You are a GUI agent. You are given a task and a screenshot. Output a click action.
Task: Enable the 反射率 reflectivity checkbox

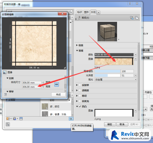pyautogui.click(x=80, y=85)
